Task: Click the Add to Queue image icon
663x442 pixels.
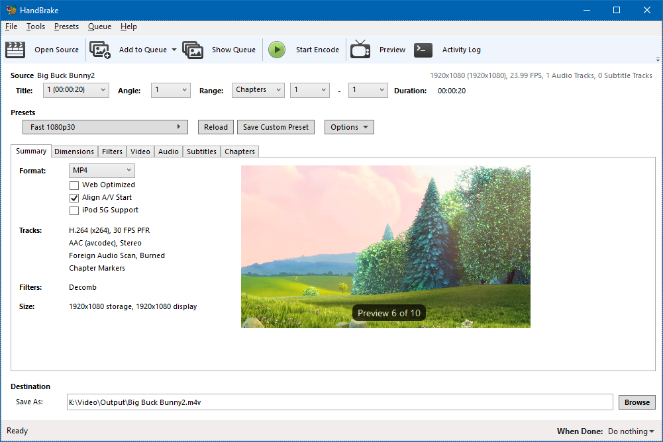Action: point(100,50)
